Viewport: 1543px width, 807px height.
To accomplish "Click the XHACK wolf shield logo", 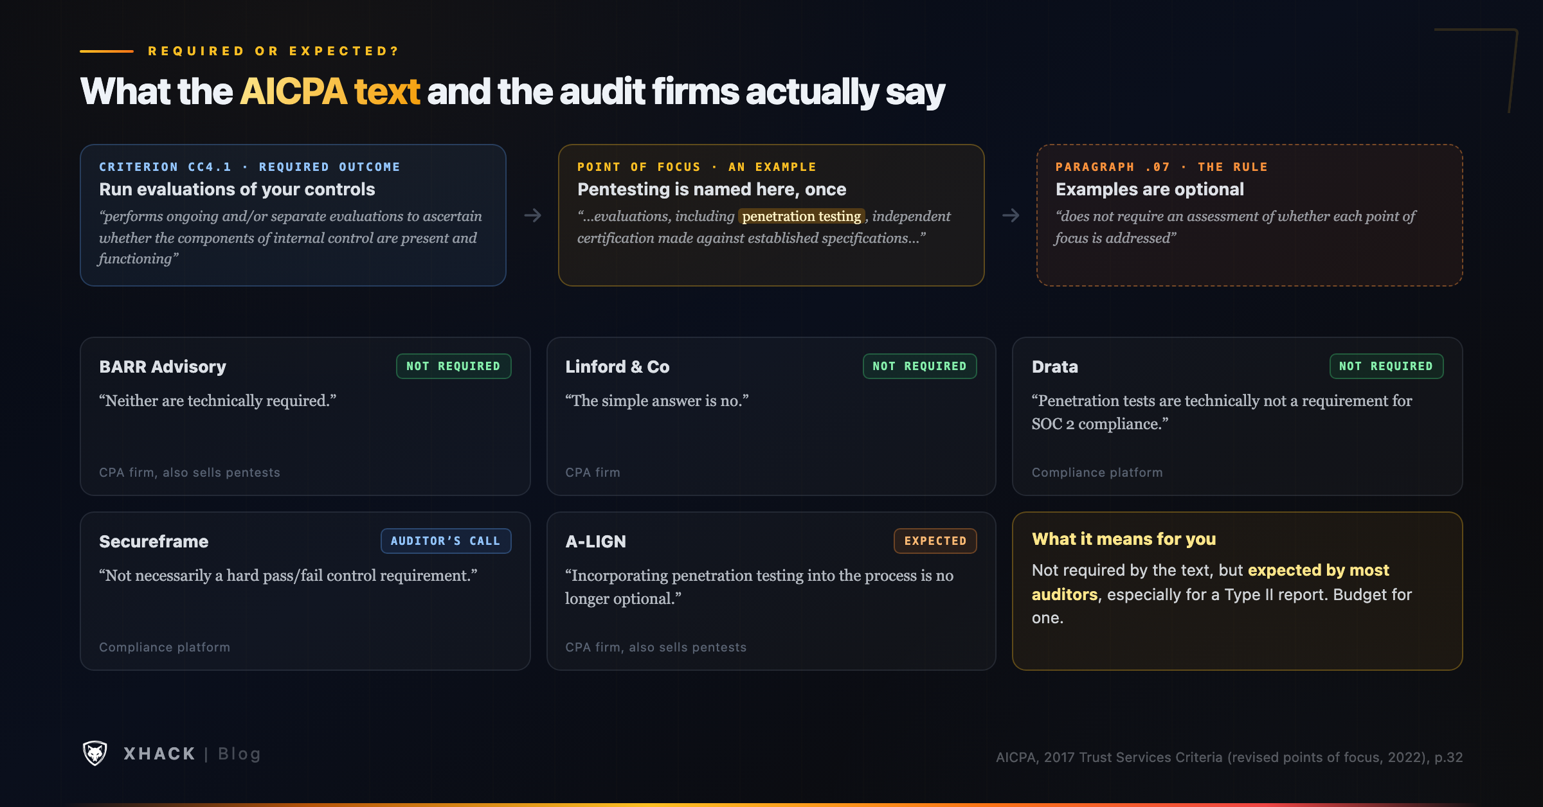I will 95,753.
